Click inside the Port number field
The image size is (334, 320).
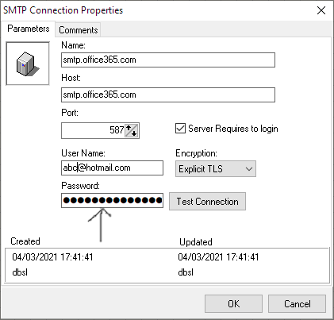pos(93,130)
